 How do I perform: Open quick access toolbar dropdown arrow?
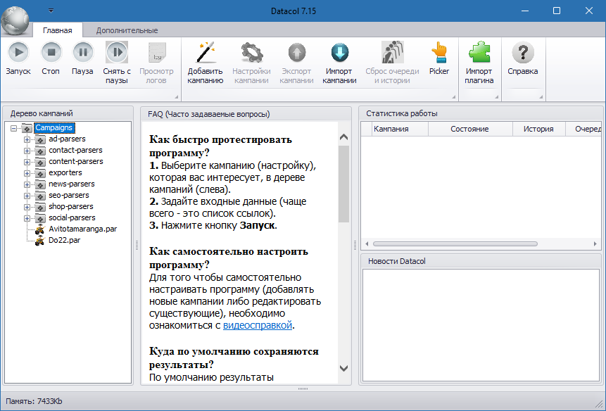51,11
